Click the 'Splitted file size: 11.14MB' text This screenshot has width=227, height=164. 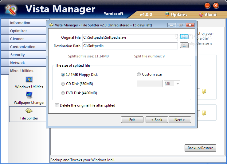(x=88, y=56)
